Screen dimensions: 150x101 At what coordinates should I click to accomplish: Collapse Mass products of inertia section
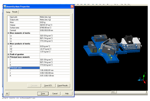(8, 44)
